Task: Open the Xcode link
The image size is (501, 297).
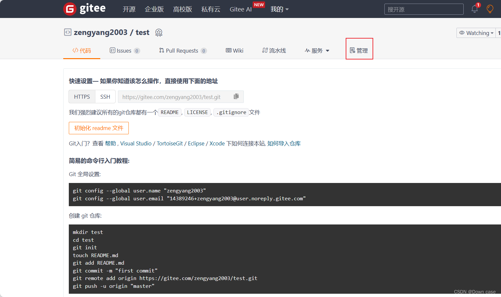Action: [x=217, y=143]
